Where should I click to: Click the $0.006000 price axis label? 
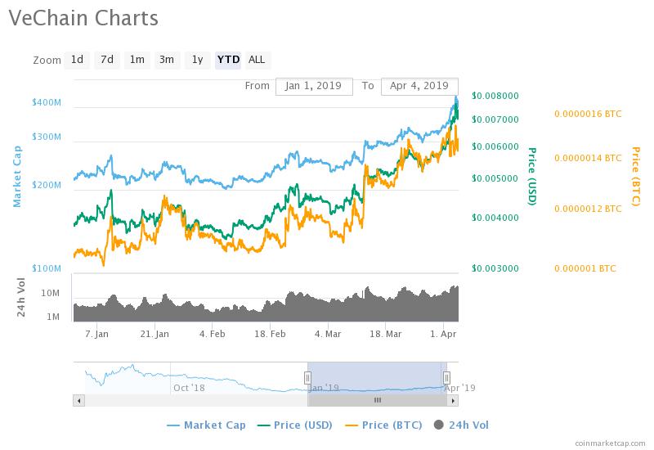coord(495,146)
